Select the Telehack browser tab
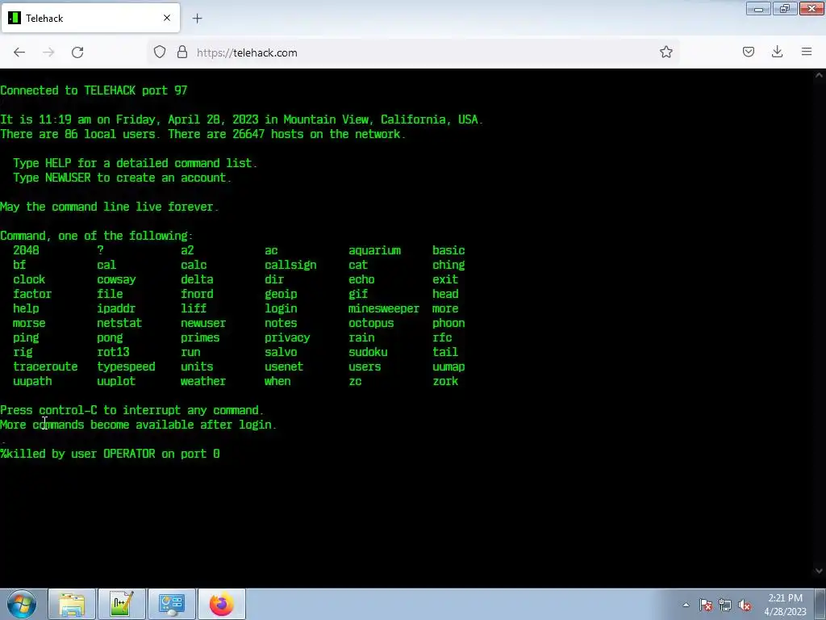The height and width of the screenshot is (620, 826). pos(90,18)
